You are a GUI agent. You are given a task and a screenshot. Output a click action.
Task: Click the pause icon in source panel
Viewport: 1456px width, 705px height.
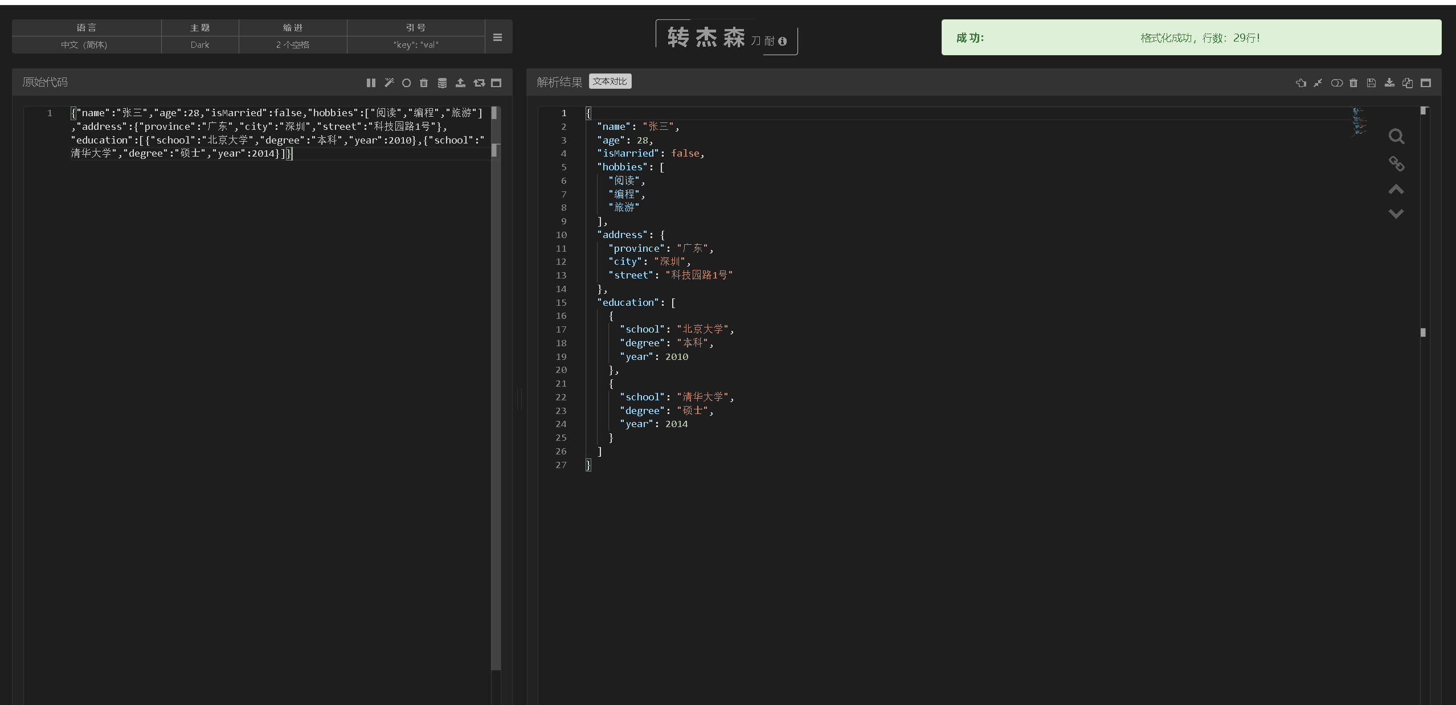pos(371,83)
